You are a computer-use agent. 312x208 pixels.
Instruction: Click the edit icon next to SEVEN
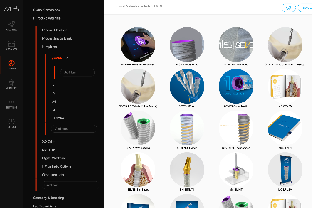pyautogui.click(x=67, y=58)
